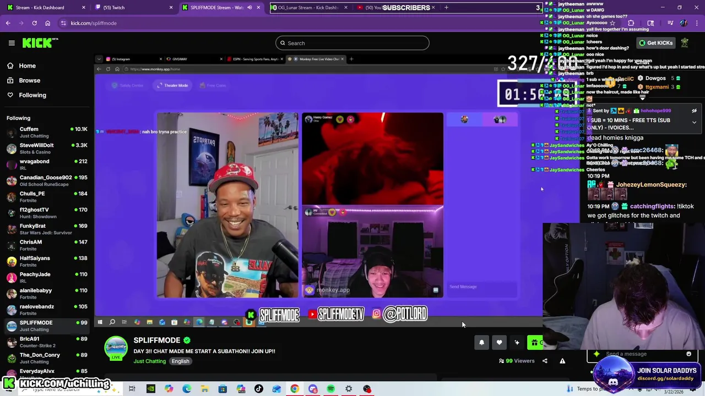Open Home in Kick sidebar
Viewport: 705px width, 396px height.
pyautogui.click(x=27, y=65)
